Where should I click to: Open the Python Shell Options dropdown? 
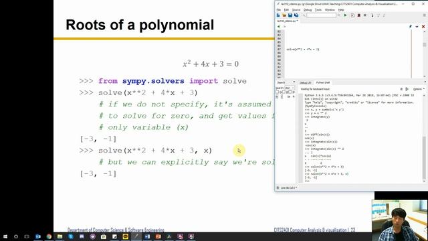419,89
